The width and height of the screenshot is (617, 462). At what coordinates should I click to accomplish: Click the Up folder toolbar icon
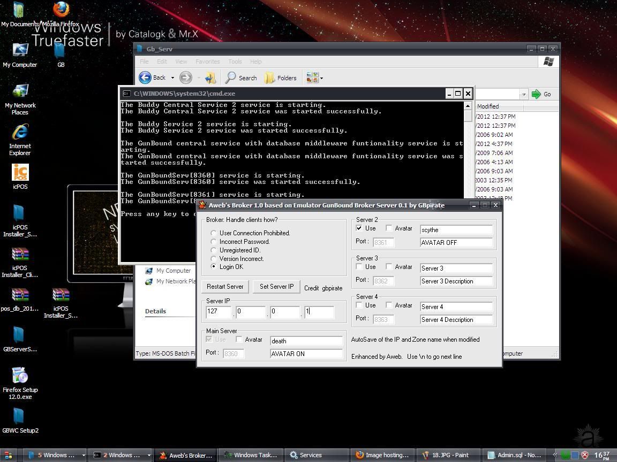210,78
